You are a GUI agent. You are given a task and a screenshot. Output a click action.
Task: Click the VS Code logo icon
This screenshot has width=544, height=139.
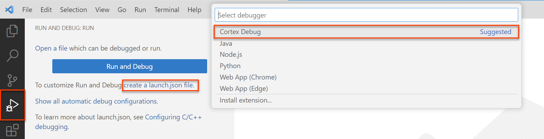[9, 10]
